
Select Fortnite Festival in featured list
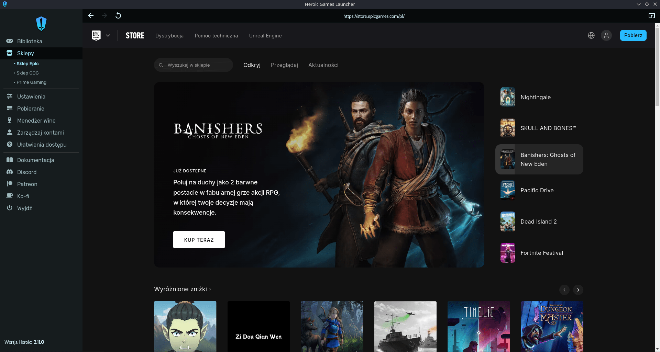539,253
